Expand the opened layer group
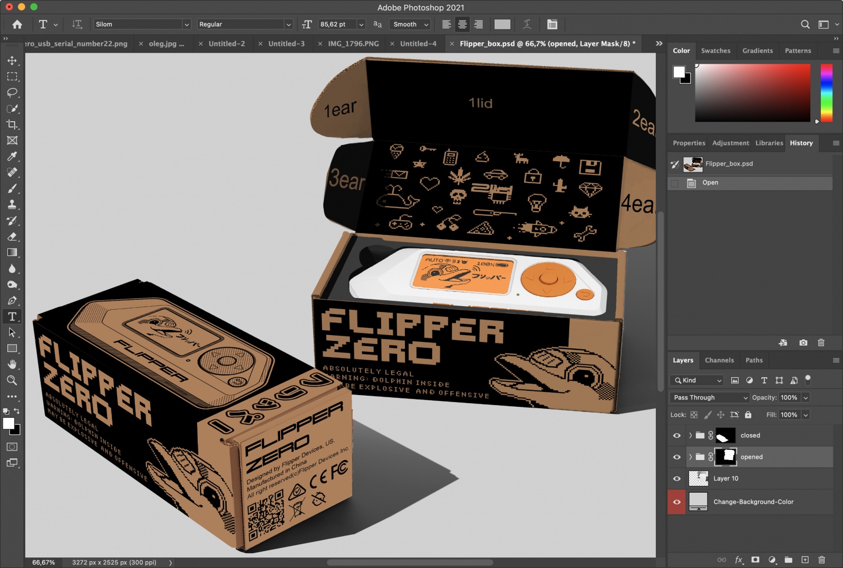Viewport: 843px width, 568px height. click(690, 457)
